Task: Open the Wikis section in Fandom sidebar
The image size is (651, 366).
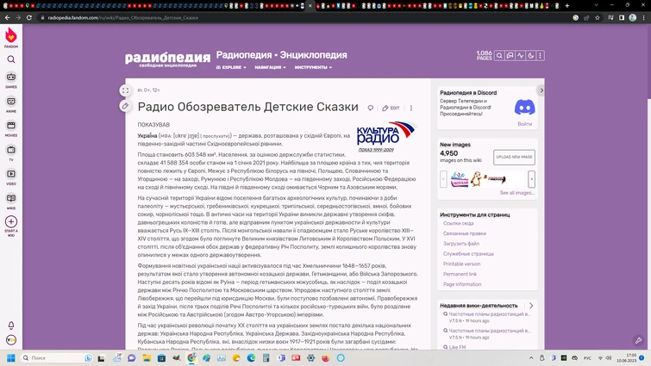Action: [11, 201]
